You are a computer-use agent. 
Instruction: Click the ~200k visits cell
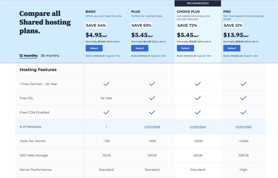point(198,141)
